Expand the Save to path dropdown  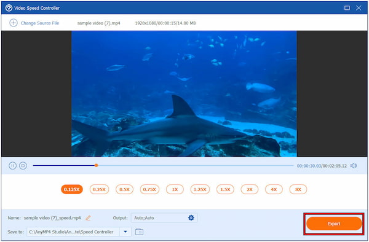pyautogui.click(x=125, y=232)
